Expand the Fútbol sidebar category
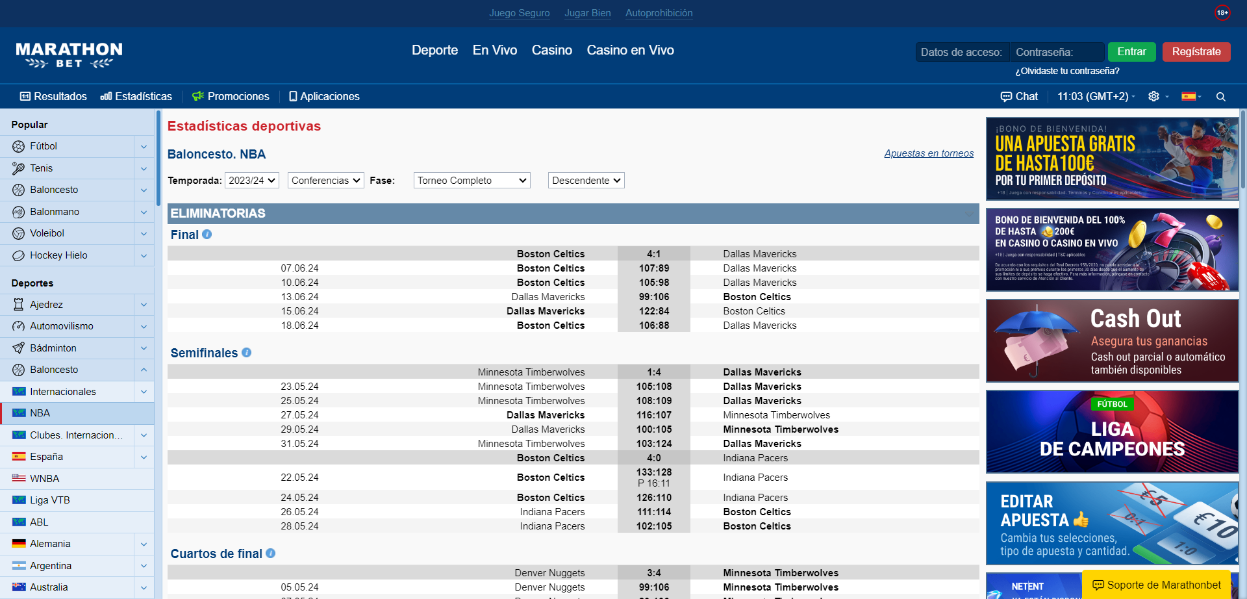 click(144, 147)
